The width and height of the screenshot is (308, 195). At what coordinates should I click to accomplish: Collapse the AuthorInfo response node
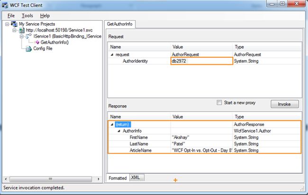(x=119, y=131)
